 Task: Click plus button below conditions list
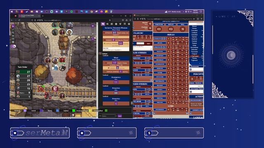tap(191, 69)
